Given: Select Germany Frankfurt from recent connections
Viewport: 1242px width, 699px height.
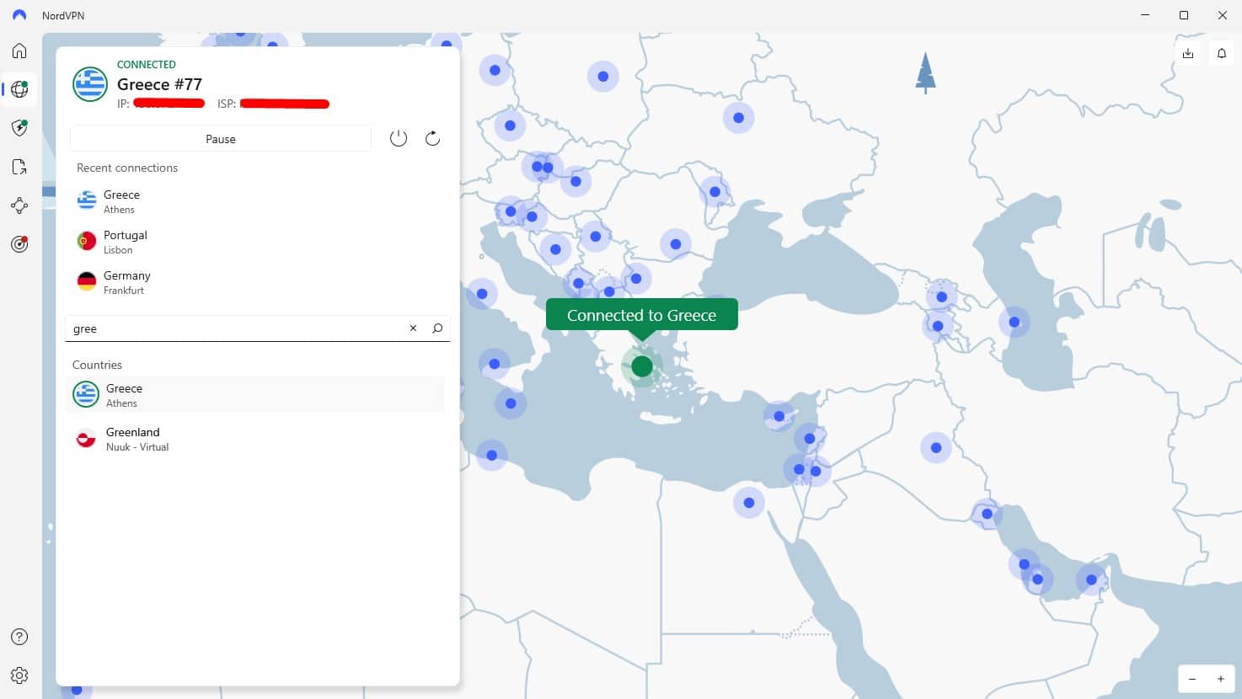Looking at the screenshot, I should click(258, 282).
